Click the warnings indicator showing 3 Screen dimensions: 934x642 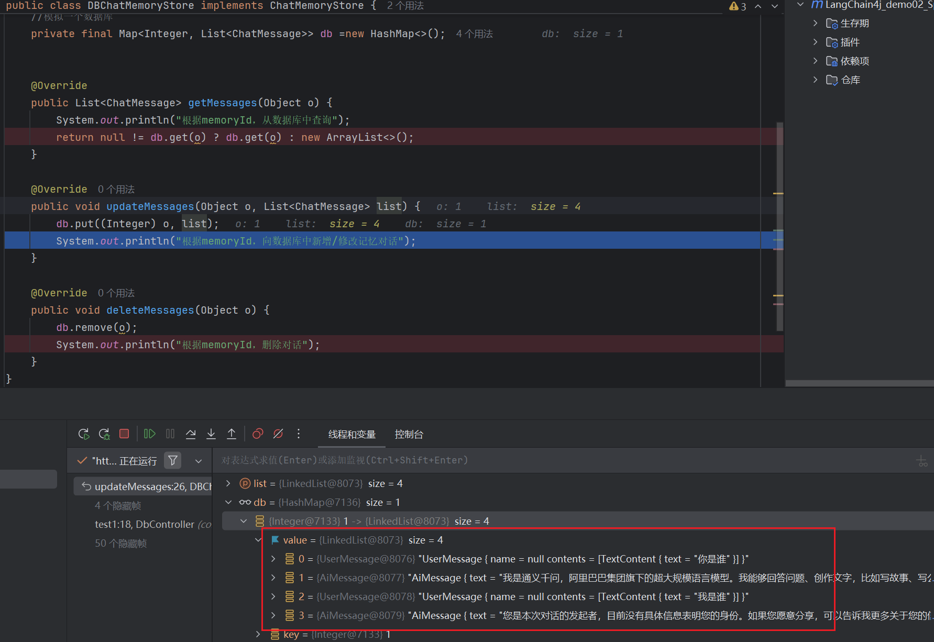(x=738, y=6)
